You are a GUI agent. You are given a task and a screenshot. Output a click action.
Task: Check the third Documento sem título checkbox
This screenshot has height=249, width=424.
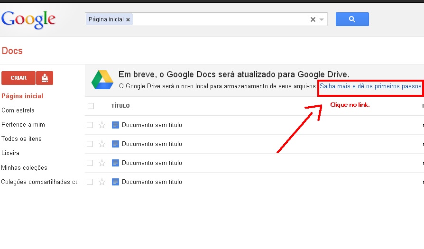pos(90,163)
